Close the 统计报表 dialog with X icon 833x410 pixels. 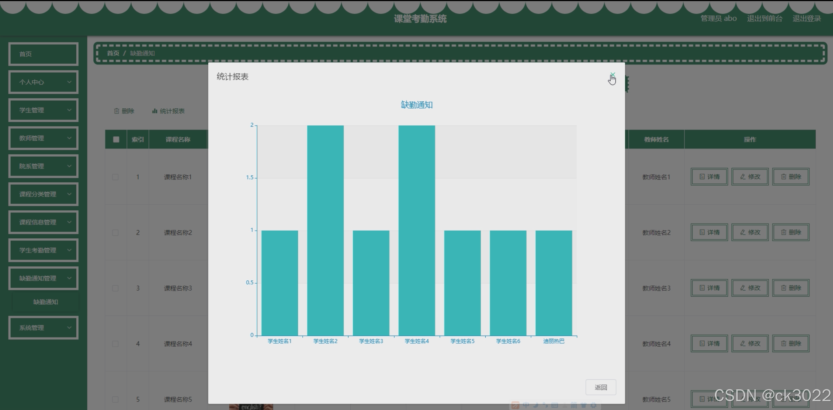(612, 75)
